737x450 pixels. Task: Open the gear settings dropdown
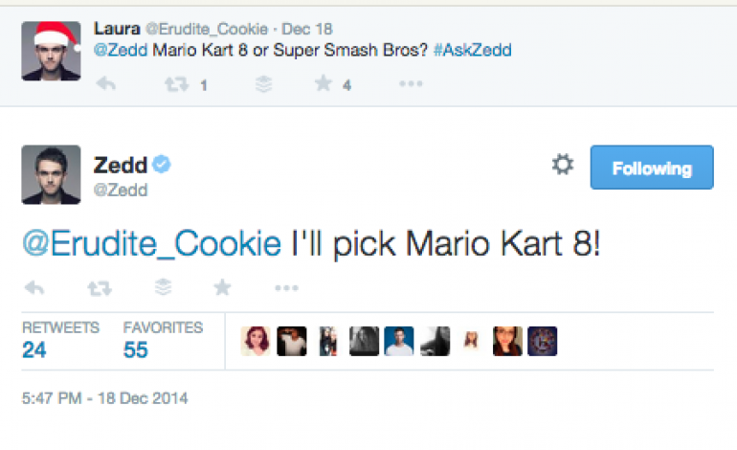pyautogui.click(x=563, y=166)
